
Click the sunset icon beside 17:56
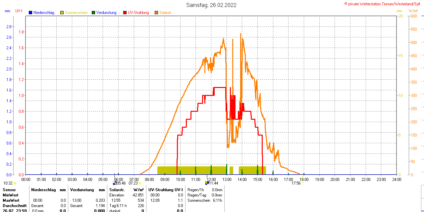[303, 183]
